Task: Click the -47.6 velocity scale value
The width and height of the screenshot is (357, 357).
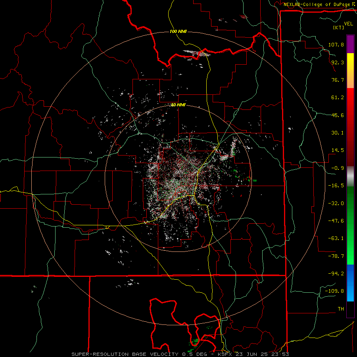Action: pyautogui.click(x=336, y=221)
